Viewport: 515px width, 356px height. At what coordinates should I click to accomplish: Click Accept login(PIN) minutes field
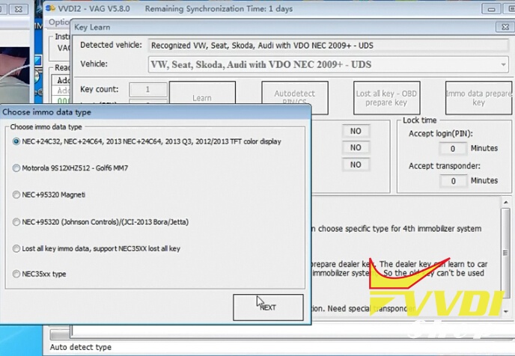[453, 149]
